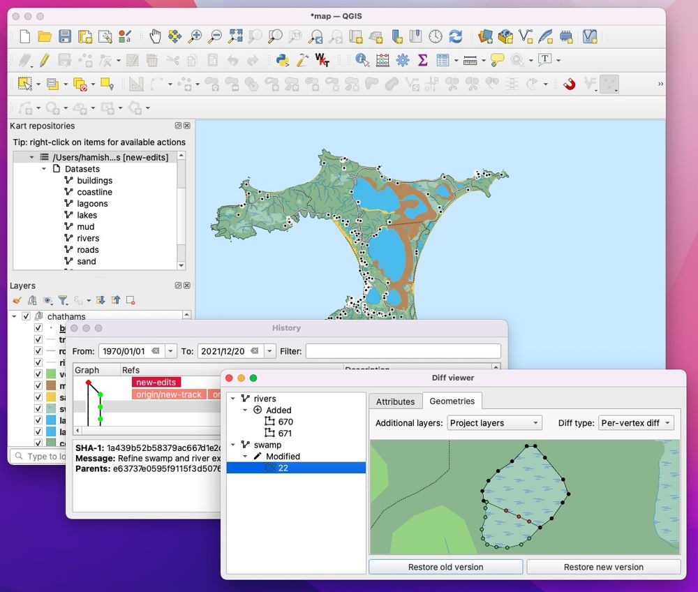Click the Zoom Out magnifier tool
The width and height of the screenshot is (698, 592).
216,36
